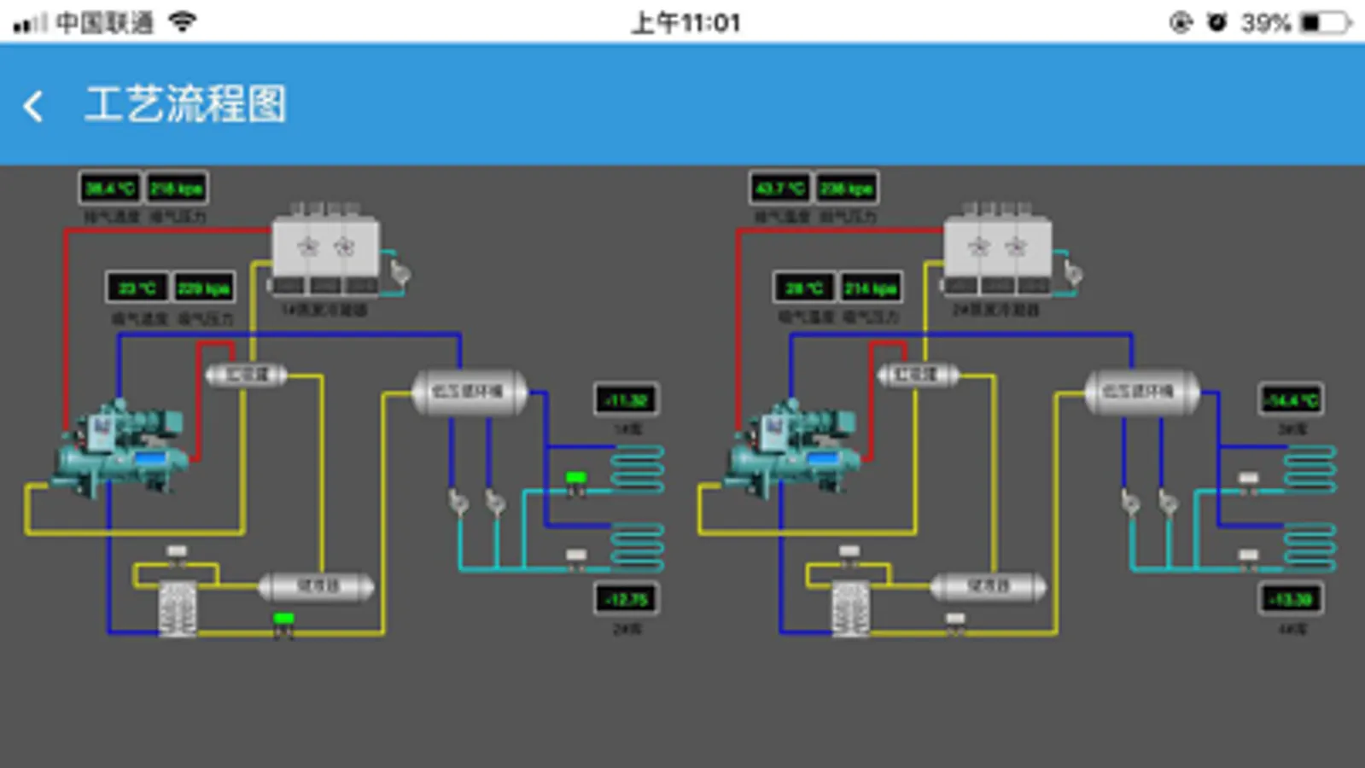The image size is (1365, 768).
Task: Click the 214 kpa pressure readout
Action: 871,288
